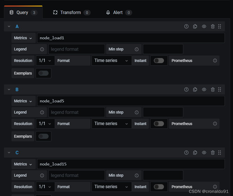Toggle visibility of query B
Viewport: 233px width, 196px height.
(204, 89)
